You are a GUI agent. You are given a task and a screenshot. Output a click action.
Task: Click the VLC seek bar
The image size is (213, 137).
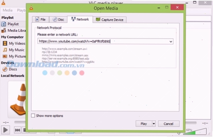[x=105, y=123]
